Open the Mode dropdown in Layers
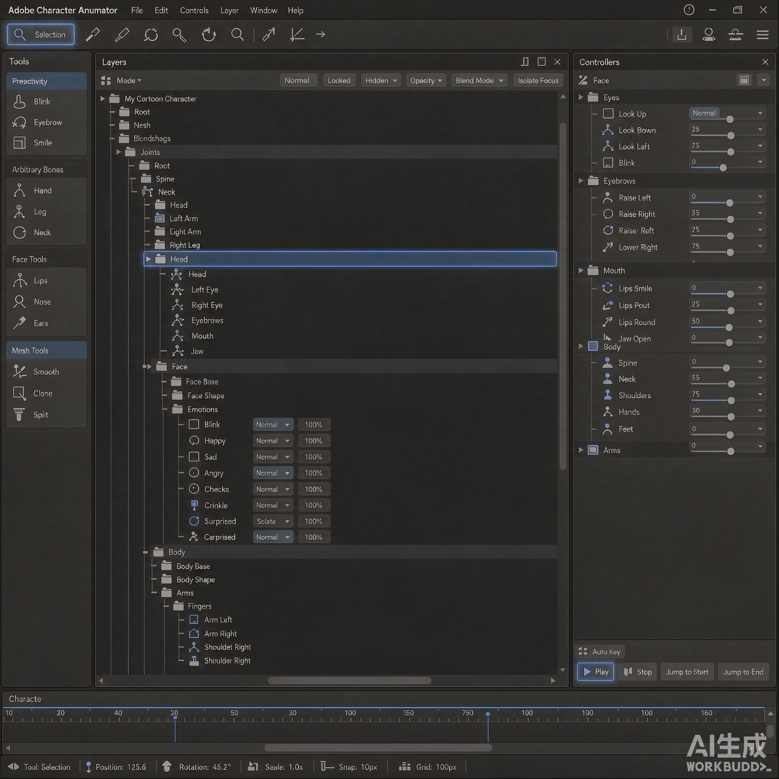779x779 pixels. 129,81
